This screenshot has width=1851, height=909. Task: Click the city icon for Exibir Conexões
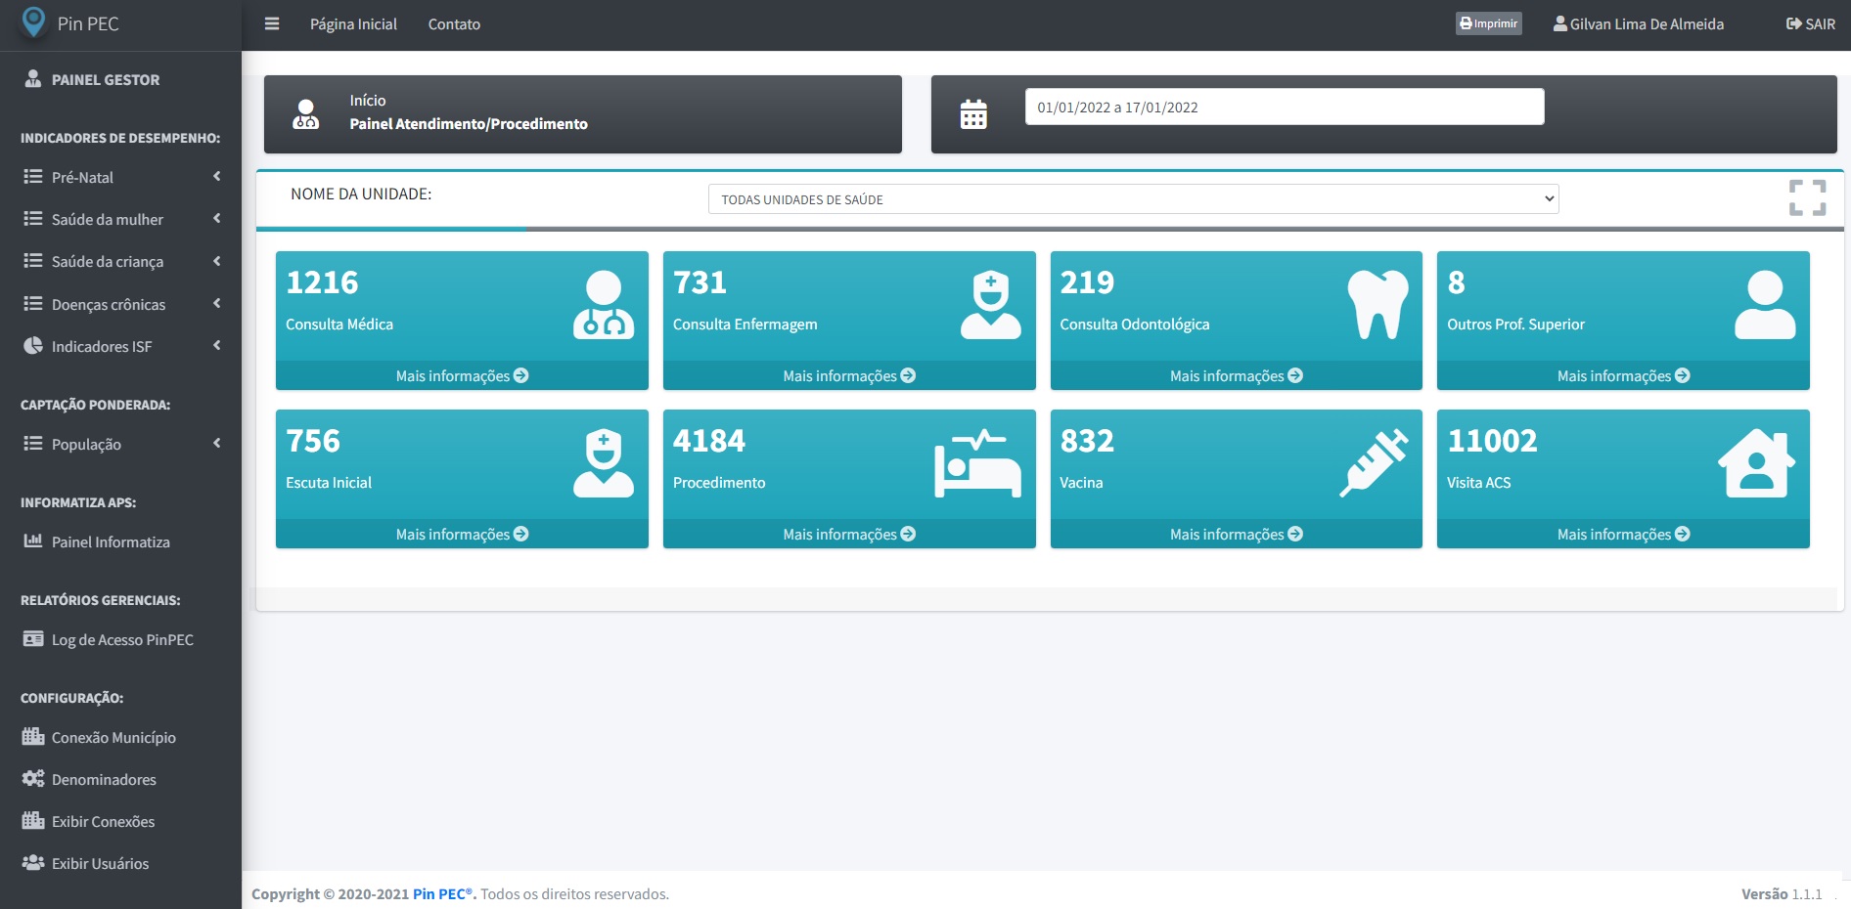pos(33,820)
